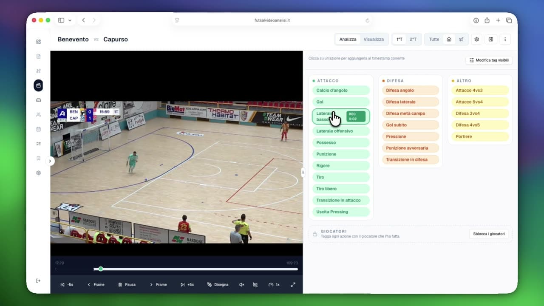
Task: Skip back 5 seconds
Action: point(67,285)
